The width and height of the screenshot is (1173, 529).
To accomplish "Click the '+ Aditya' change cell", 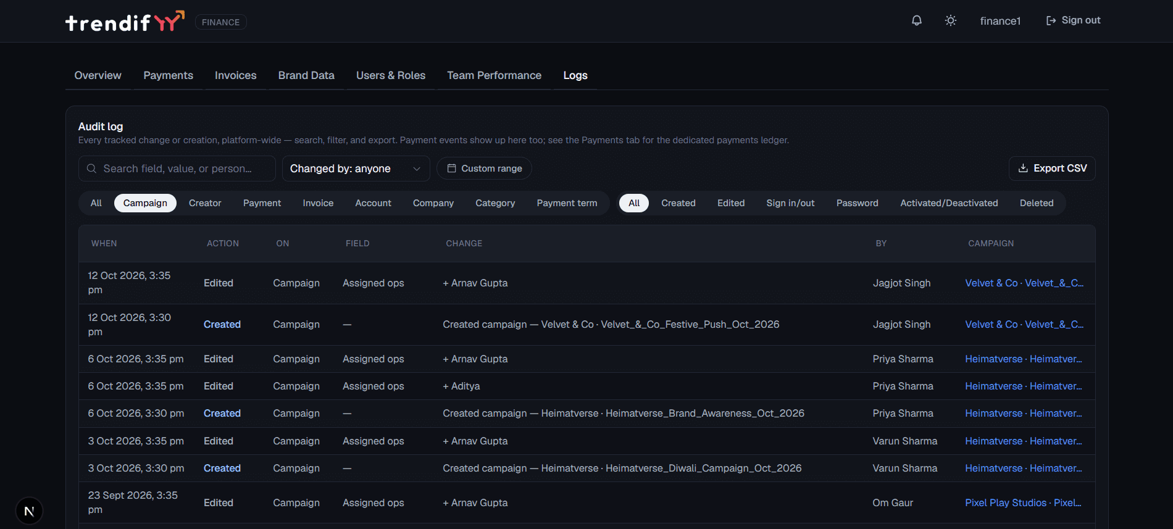I will [x=461, y=386].
